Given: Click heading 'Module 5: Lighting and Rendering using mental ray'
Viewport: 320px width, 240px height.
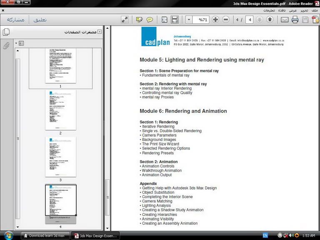Looking at the screenshot, I should pyautogui.click(x=202, y=60).
